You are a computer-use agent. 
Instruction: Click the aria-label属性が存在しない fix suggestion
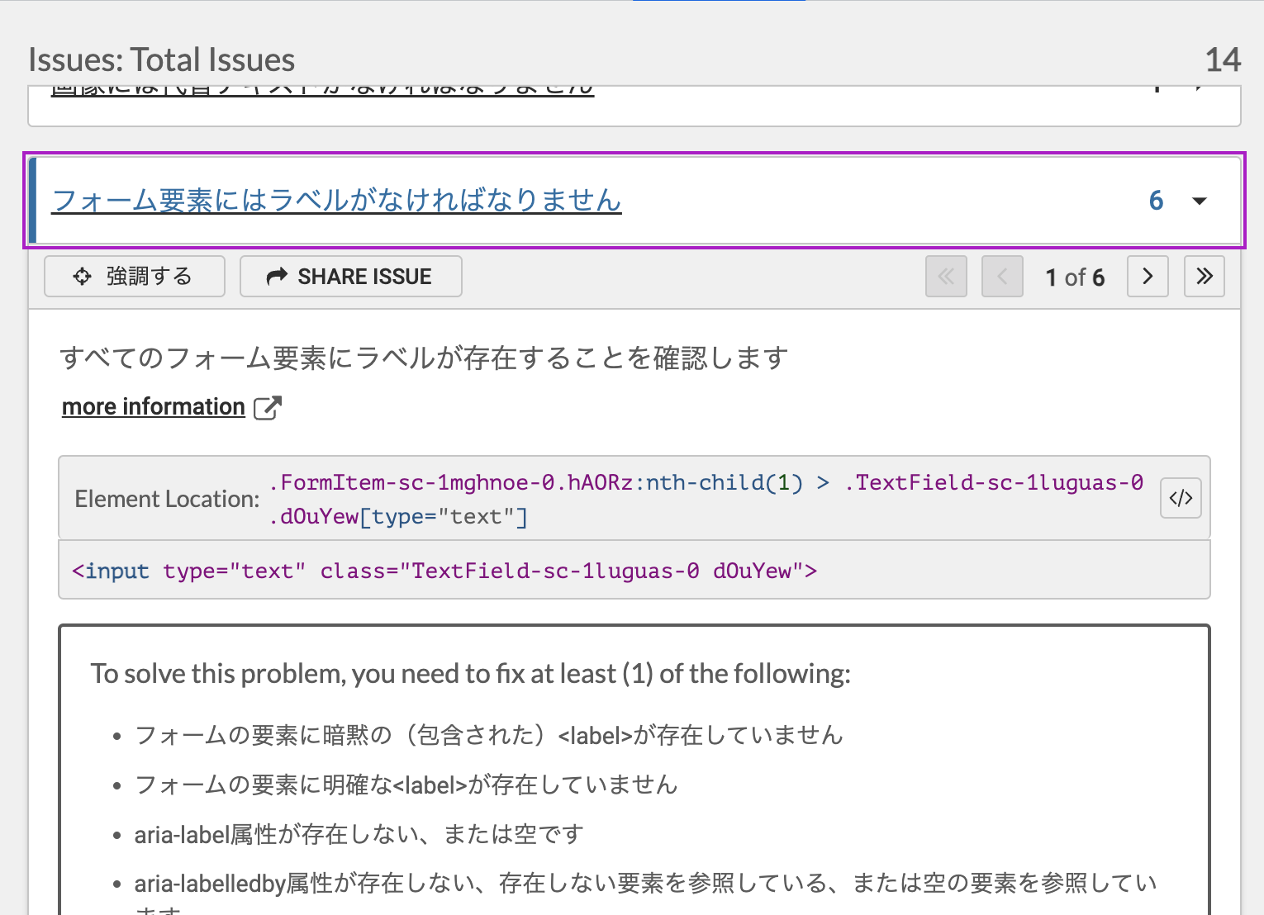tap(359, 834)
